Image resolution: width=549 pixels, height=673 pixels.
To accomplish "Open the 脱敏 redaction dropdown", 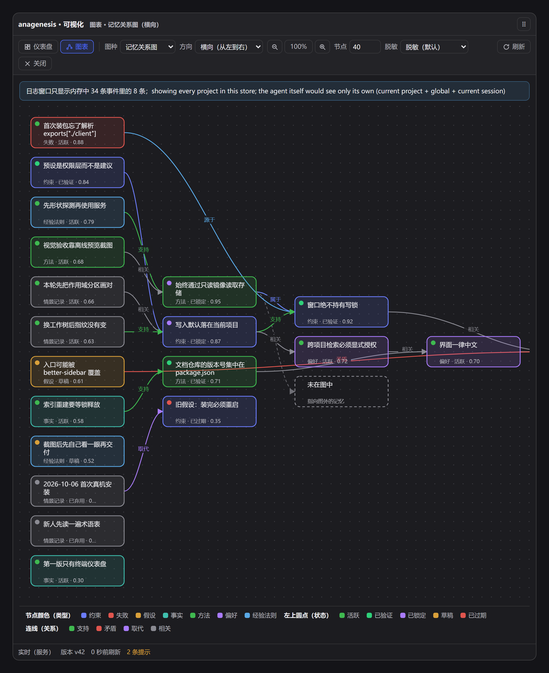I will point(434,47).
